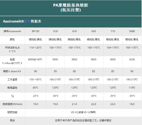The image size is (142, 125).
Task: Select the viscosity value 4200
Action: [132, 60]
